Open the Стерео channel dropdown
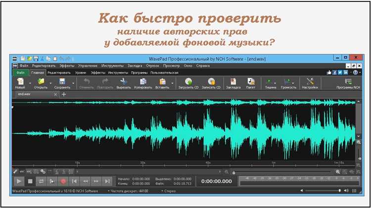371x208 pixels. click(x=169, y=191)
